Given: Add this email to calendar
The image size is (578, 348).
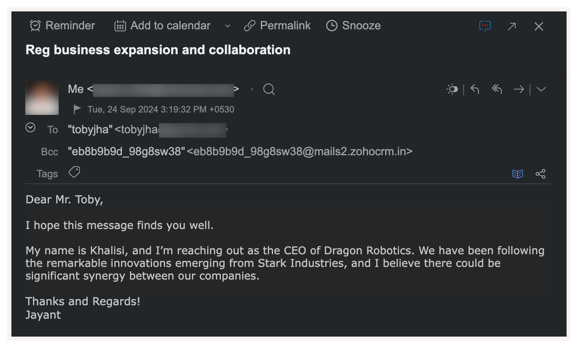Looking at the screenshot, I should 163,26.
